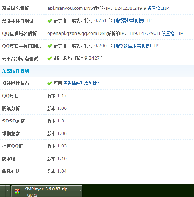Open 测试漫游其他接口IP link
Viewport: 194px width, 197px height.
pos(132,21)
